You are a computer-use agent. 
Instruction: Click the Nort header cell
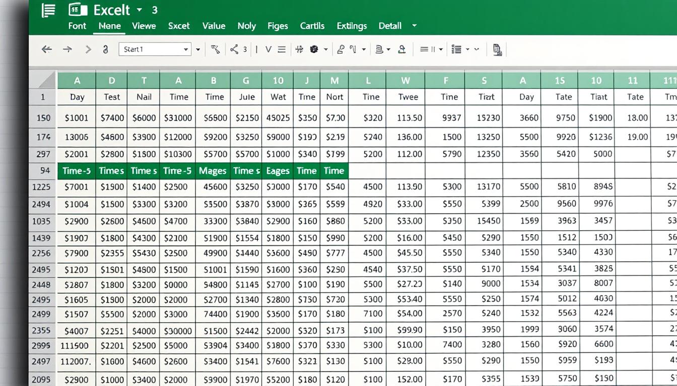click(x=334, y=97)
